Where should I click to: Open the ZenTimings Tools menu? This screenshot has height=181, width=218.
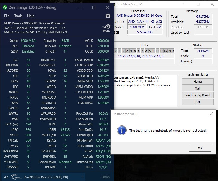[x=18, y=16]
